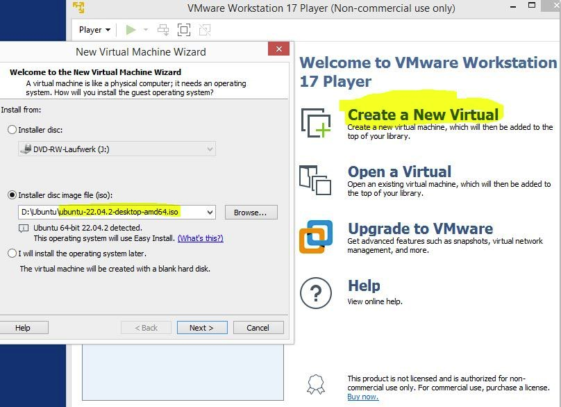This screenshot has height=407, width=561.
Task: Click the Upgrade to VMware Workstation icon
Action: (315, 237)
